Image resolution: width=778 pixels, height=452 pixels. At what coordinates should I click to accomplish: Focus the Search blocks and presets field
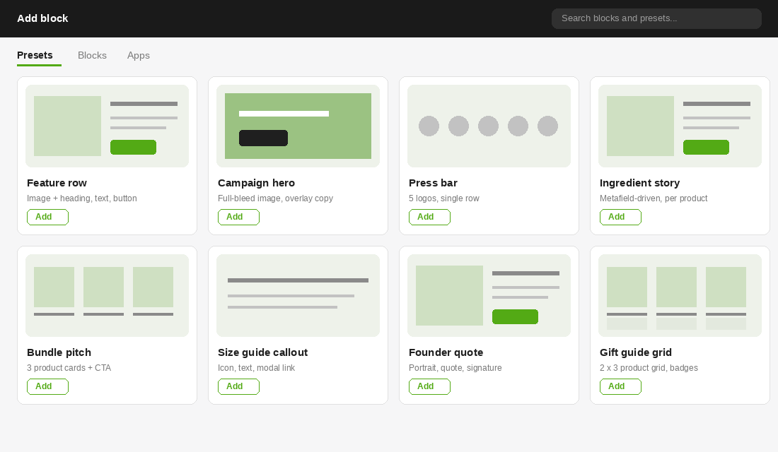[x=656, y=18]
